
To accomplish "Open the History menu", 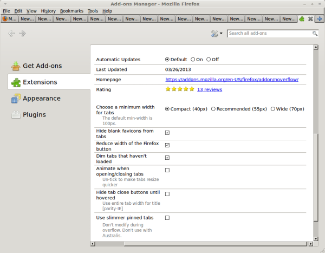I will pos(48,11).
